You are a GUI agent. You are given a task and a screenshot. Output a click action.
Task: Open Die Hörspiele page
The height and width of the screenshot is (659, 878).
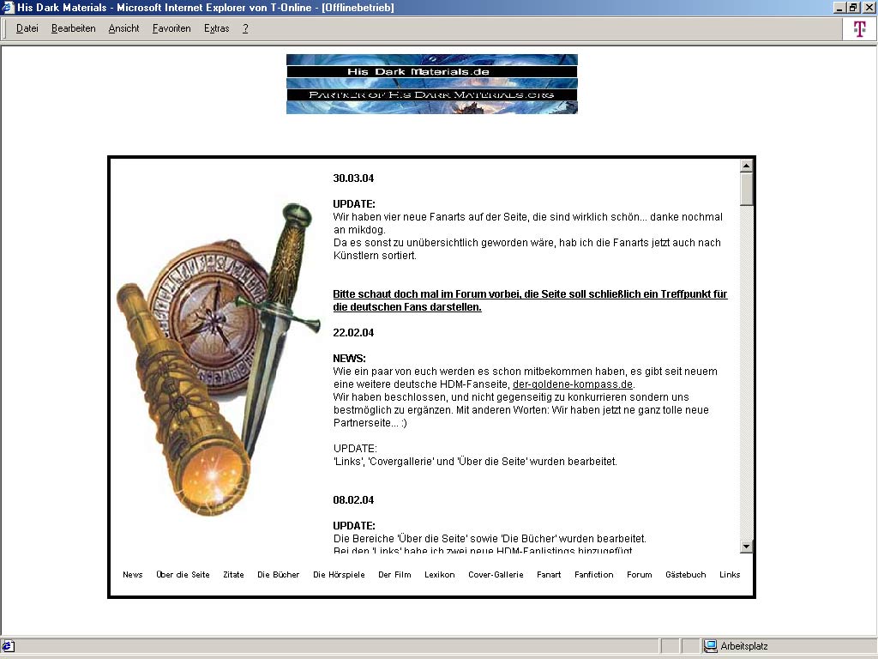[x=339, y=574]
